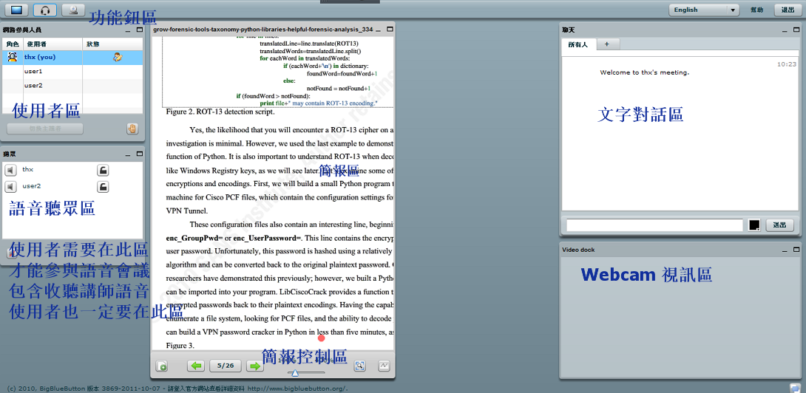This screenshot has height=393, width=806.
Task: Advance to the next slide
Action: coord(255,366)
